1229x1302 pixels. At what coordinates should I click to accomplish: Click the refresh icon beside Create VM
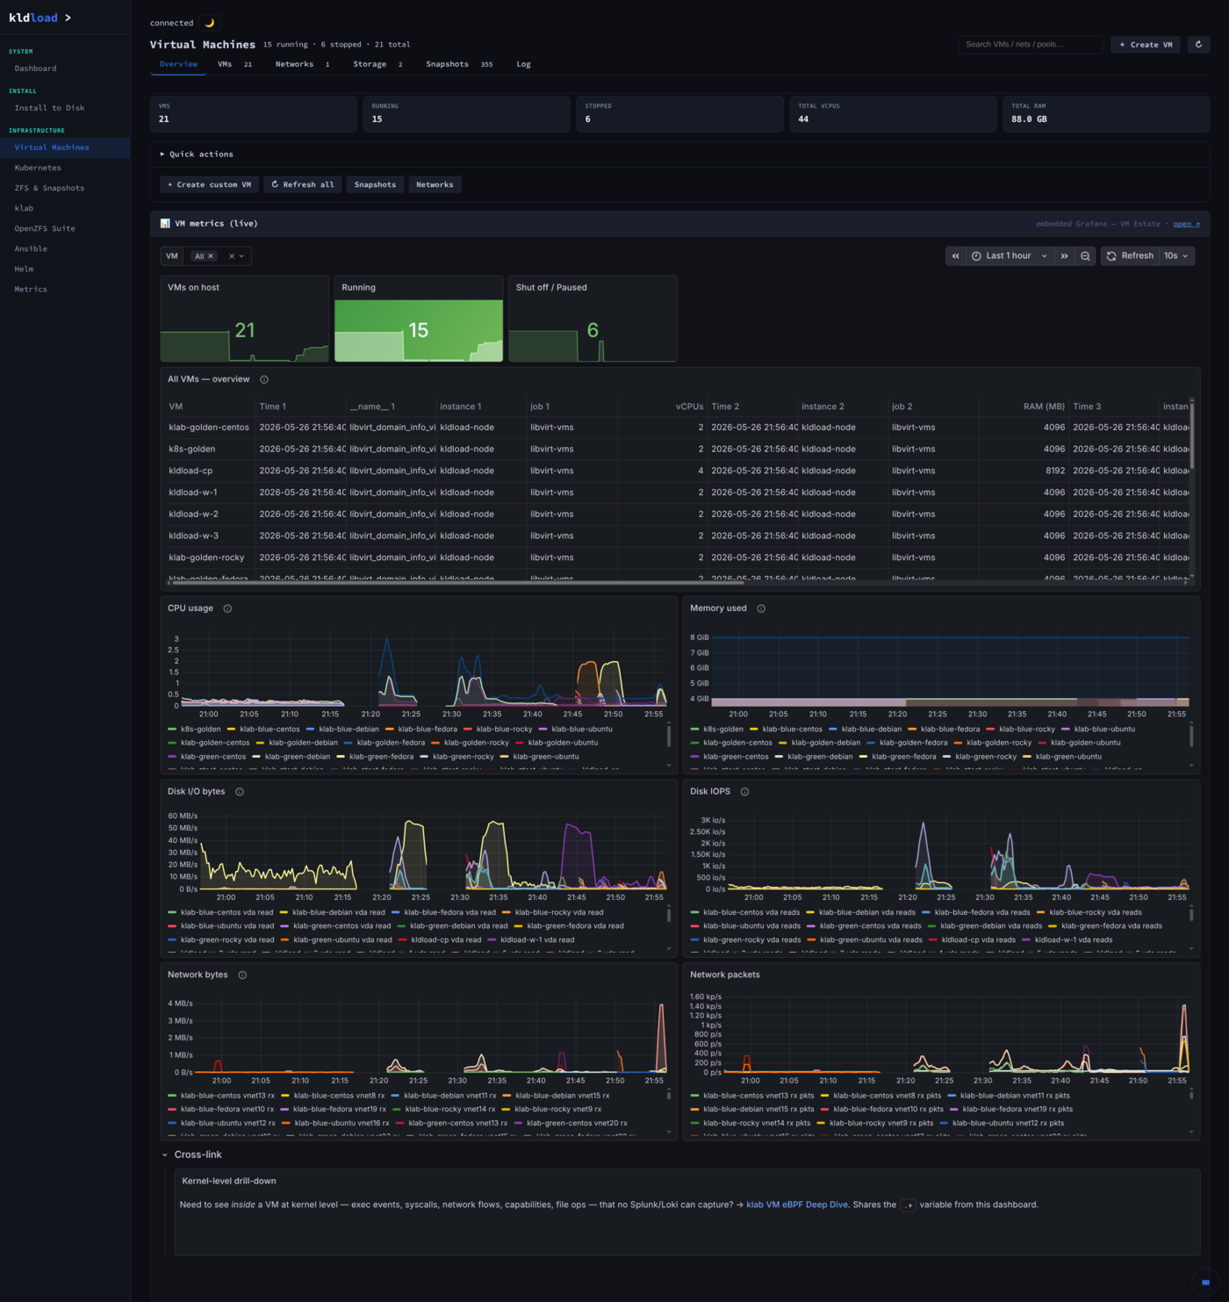pyautogui.click(x=1198, y=44)
